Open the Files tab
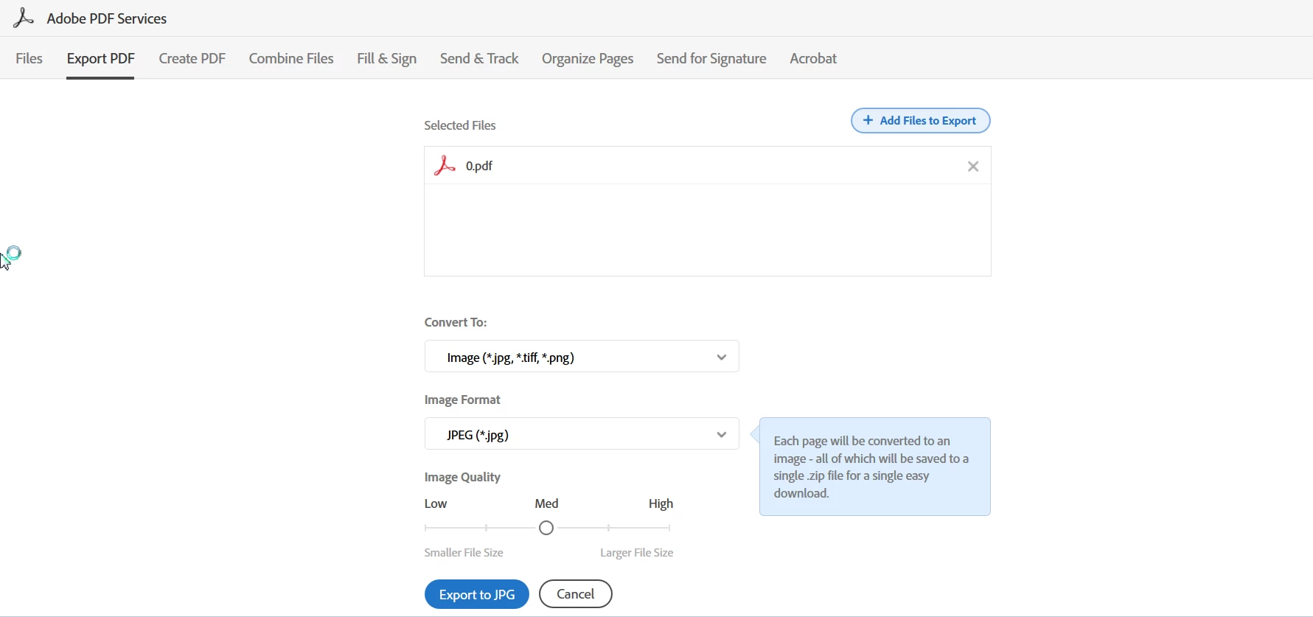This screenshot has height=617, width=1313. click(29, 58)
